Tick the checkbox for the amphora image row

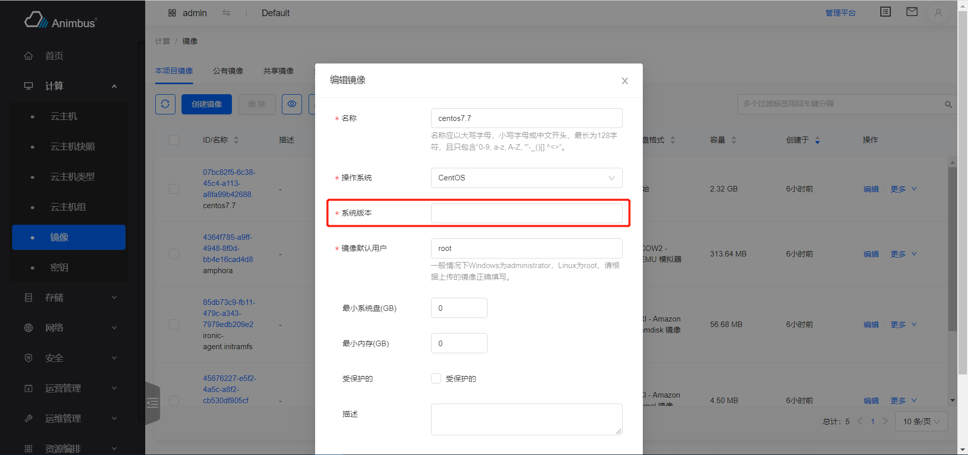(173, 254)
